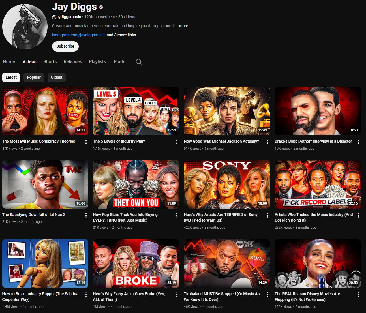
Task: Select the Latest sort filter chip
Action: point(11,78)
